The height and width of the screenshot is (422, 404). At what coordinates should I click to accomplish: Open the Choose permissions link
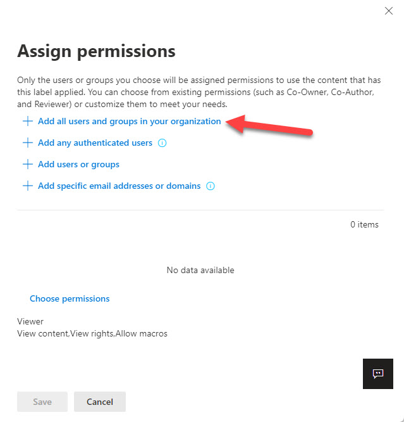pyautogui.click(x=70, y=298)
